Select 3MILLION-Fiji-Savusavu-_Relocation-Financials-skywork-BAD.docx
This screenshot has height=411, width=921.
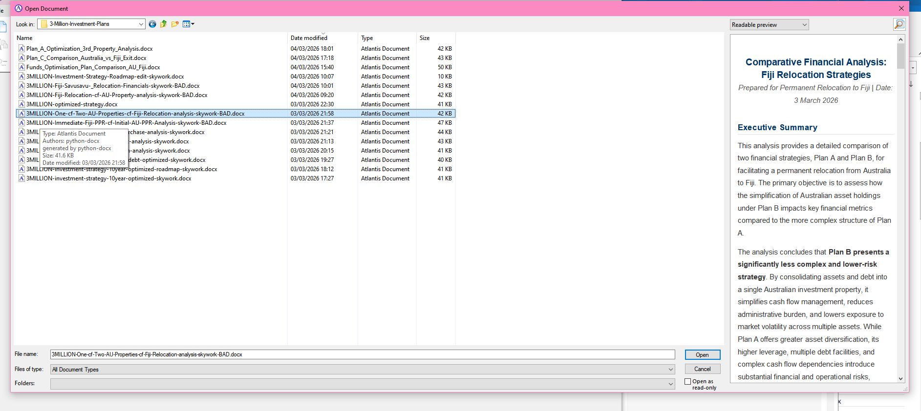[113, 86]
